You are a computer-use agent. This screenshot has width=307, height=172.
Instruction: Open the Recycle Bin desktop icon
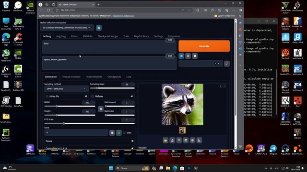(x=6, y=6)
